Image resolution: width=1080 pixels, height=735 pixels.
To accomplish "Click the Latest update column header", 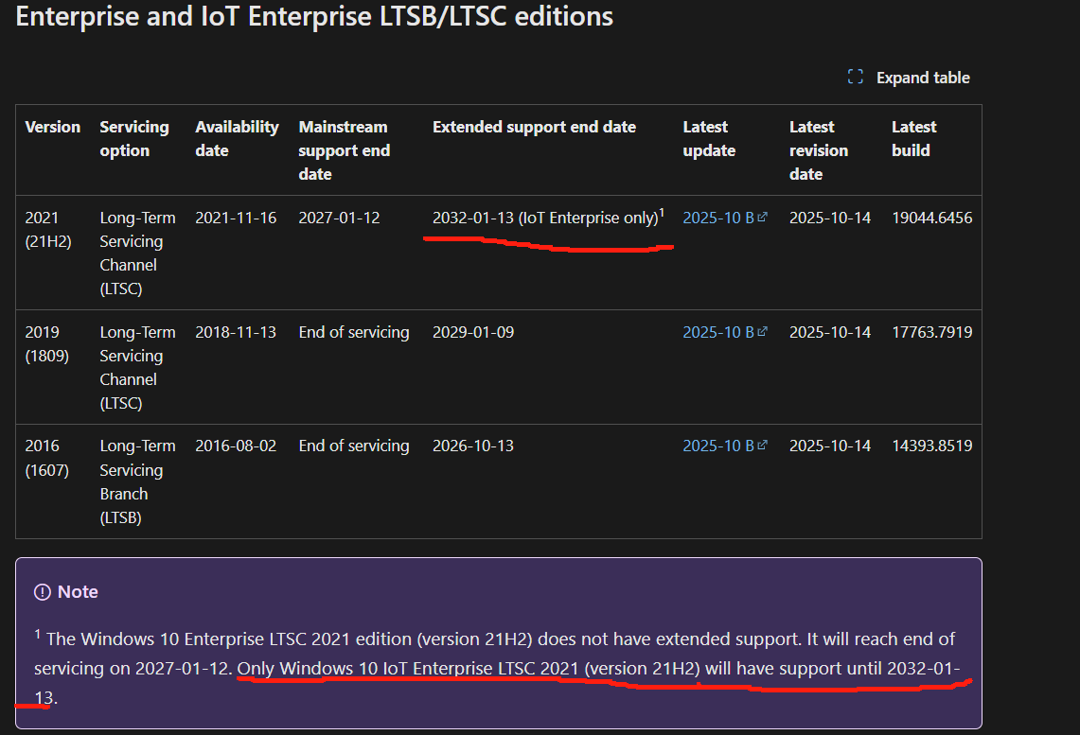I will [709, 138].
